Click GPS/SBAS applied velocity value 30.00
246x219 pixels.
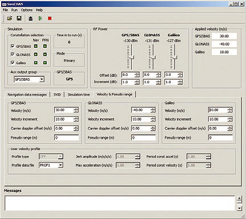pos(224,36)
